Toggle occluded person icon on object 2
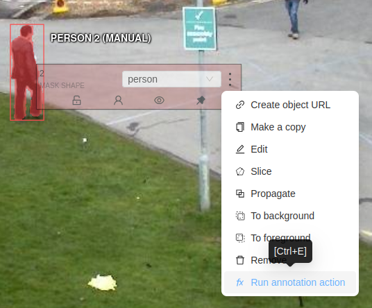Screen dimensions: 372x308 [118, 101]
